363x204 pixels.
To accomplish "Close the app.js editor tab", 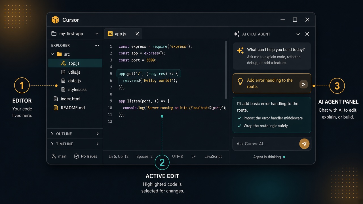I will click(137, 34).
